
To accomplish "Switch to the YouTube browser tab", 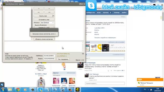I will [x=58, y=2].
